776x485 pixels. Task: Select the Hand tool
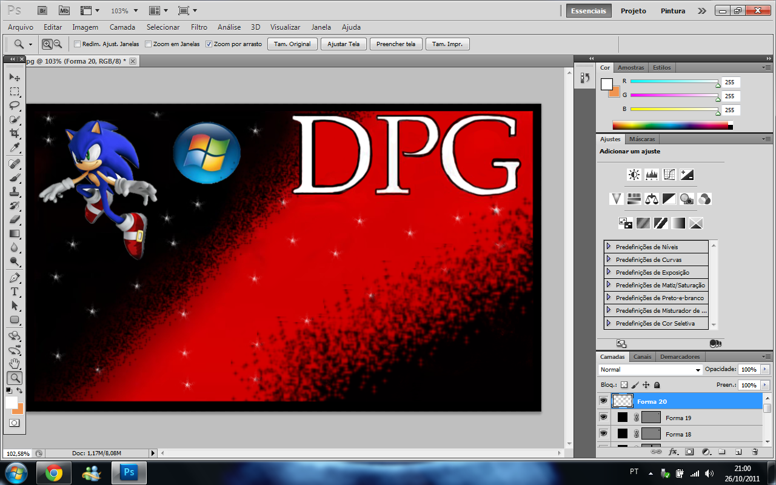pyautogui.click(x=15, y=364)
